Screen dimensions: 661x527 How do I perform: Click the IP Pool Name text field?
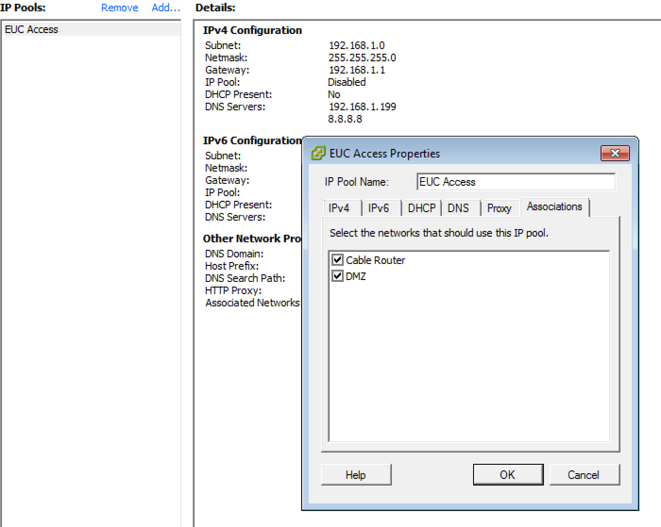click(x=516, y=182)
